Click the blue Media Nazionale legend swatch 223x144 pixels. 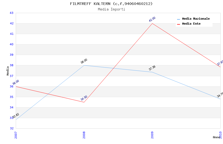[x=178, y=19]
